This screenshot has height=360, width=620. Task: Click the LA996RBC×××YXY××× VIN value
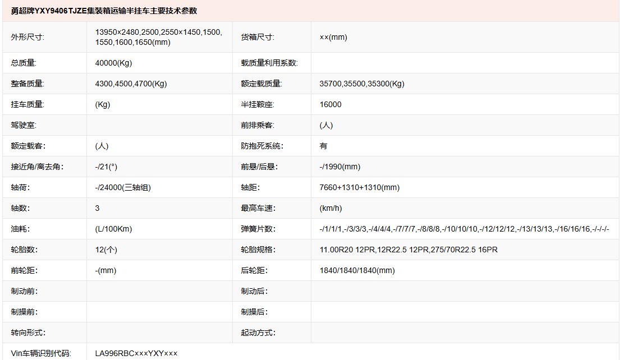click(136, 353)
